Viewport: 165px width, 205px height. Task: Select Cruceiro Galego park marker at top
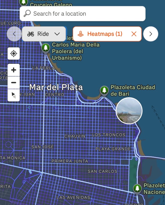[x=24, y=3]
